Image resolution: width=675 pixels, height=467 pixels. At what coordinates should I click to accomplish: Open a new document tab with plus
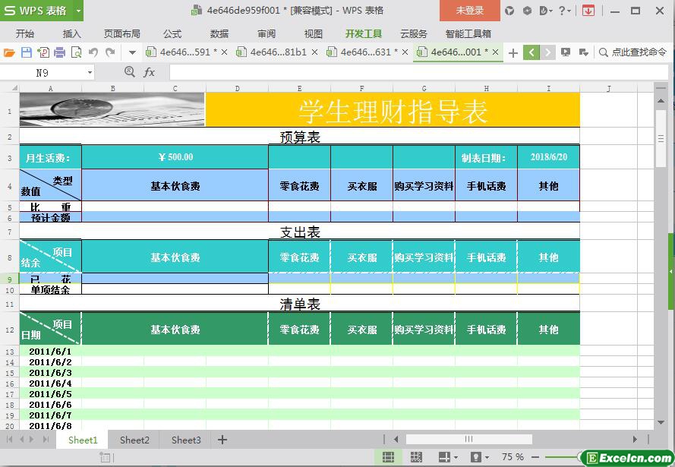(513, 52)
